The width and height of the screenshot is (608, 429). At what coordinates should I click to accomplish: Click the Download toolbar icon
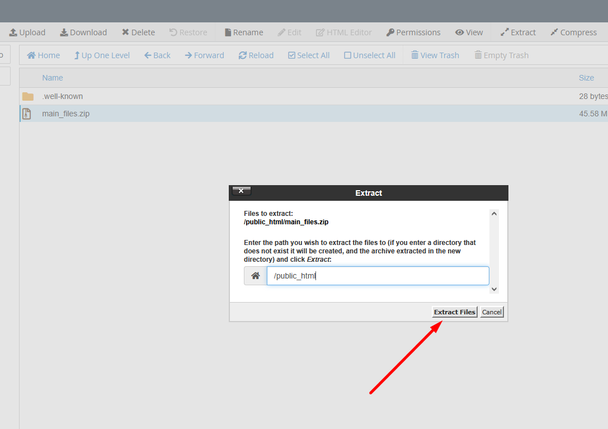coord(64,32)
